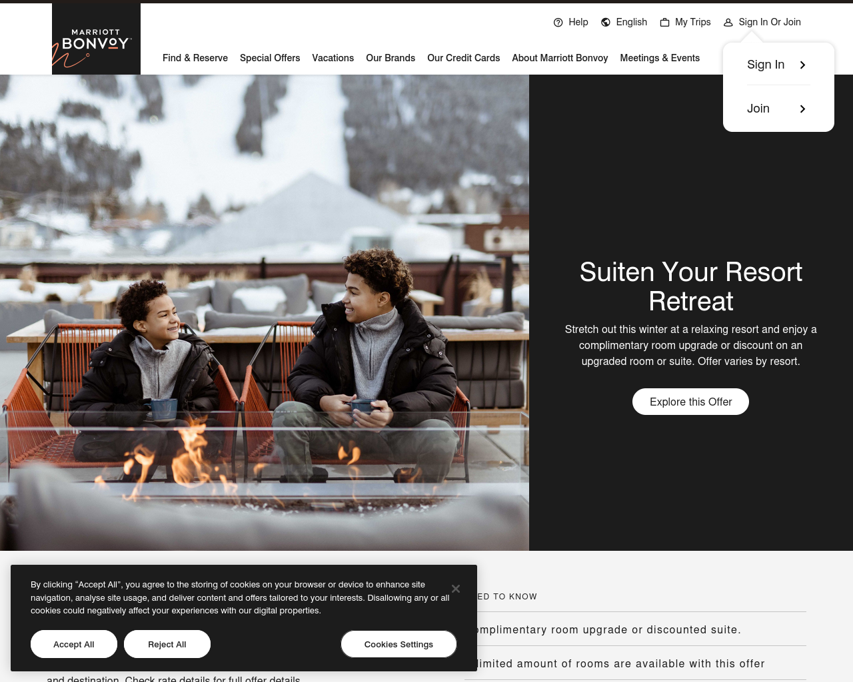This screenshot has width=853, height=682.
Task: Go to About Marriott Bonvoy
Action: point(560,58)
